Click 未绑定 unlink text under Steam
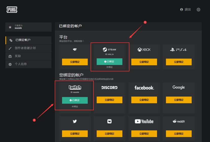Screen dimensions: 210x142 pyautogui.click(x=109, y=67)
